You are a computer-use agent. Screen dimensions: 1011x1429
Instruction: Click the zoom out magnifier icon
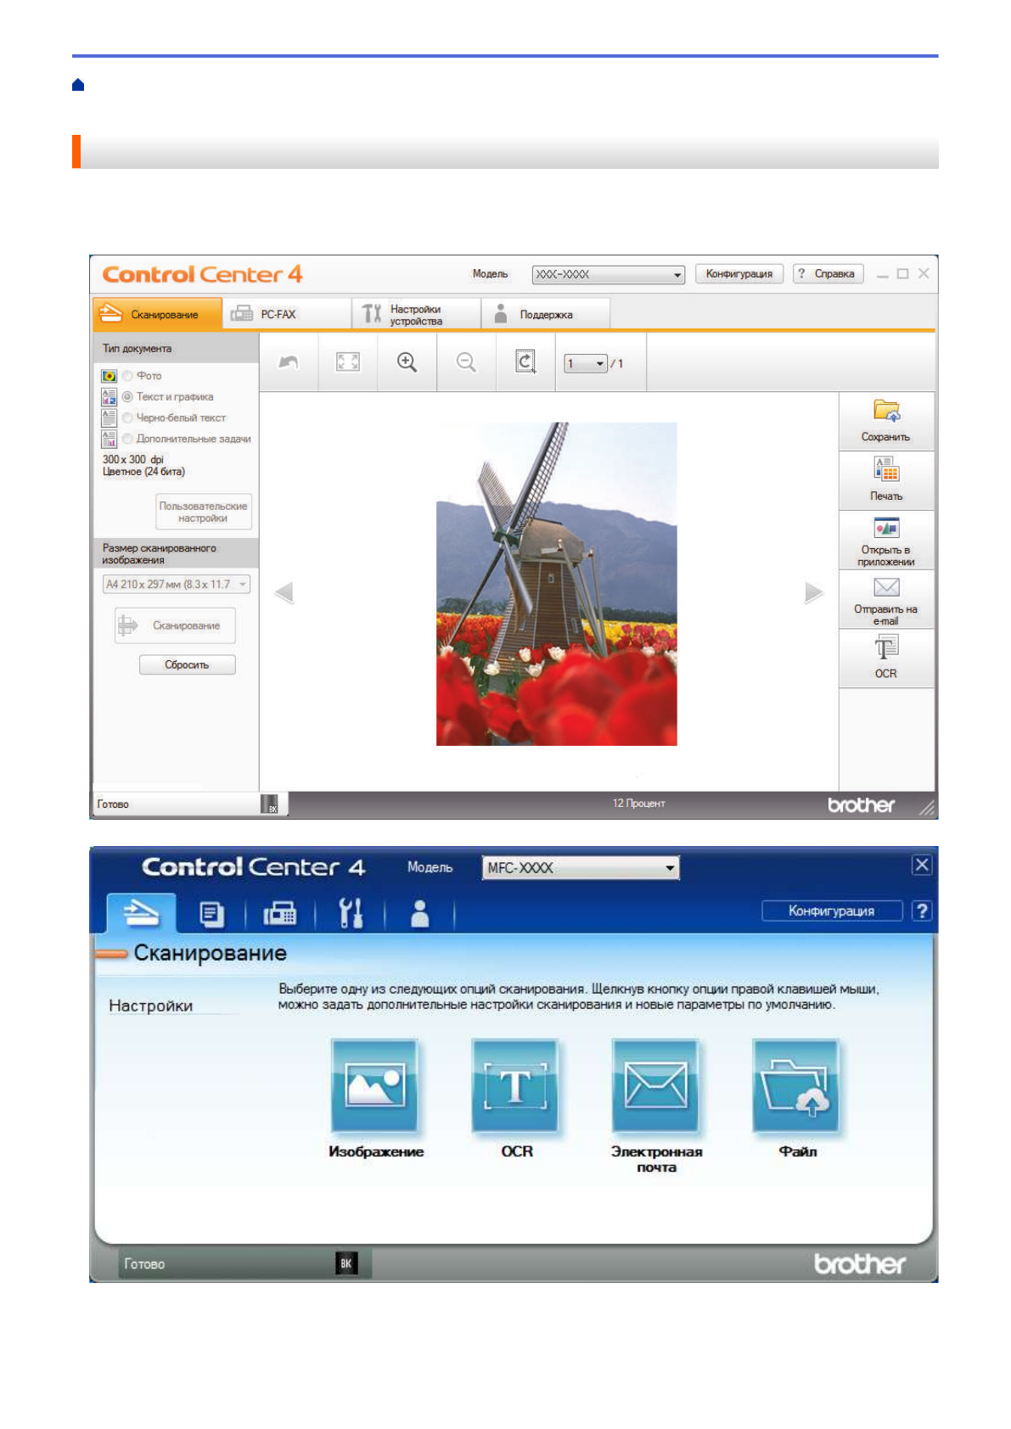pos(466,362)
